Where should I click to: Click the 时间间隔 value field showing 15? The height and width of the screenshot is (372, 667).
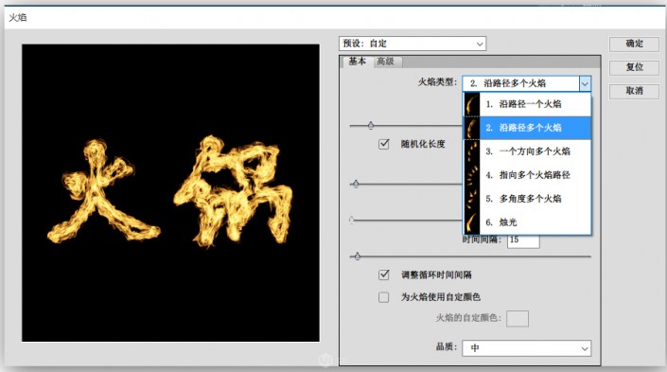coord(523,240)
